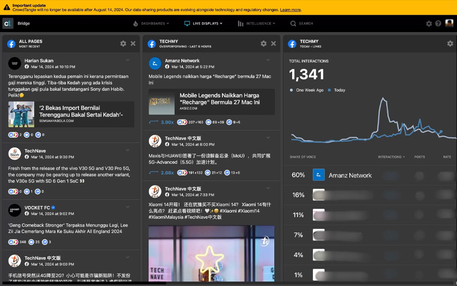The height and width of the screenshot is (286, 457).
Task: Open settings gear for All Pages column
Action: pos(123,43)
